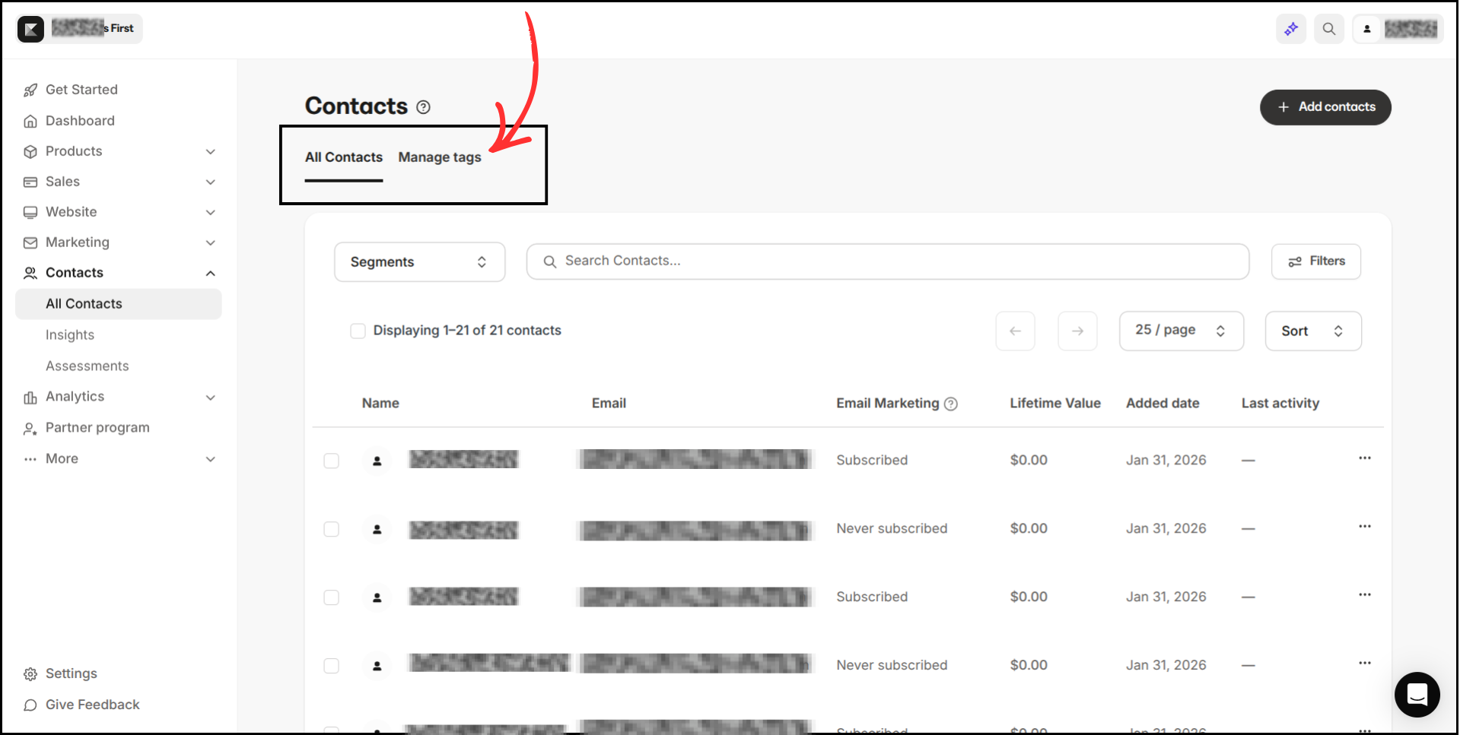Click the Add contacts button
Screen dimensions: 1460x735
click(1325, 107)
